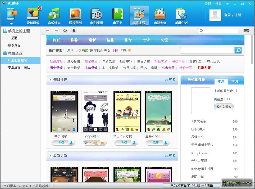The image size is (255, 189).
Task: Download free 三人行必有屌 theme
Action: [126, 143]
